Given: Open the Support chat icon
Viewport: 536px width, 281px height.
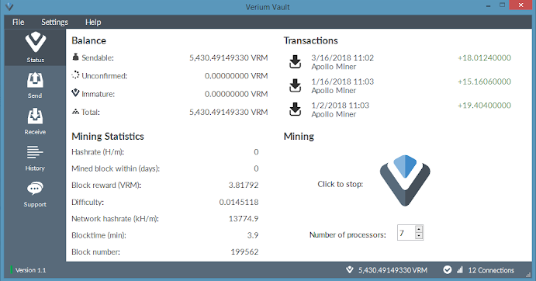Looking at the screenshot, I should coord(35,188).
